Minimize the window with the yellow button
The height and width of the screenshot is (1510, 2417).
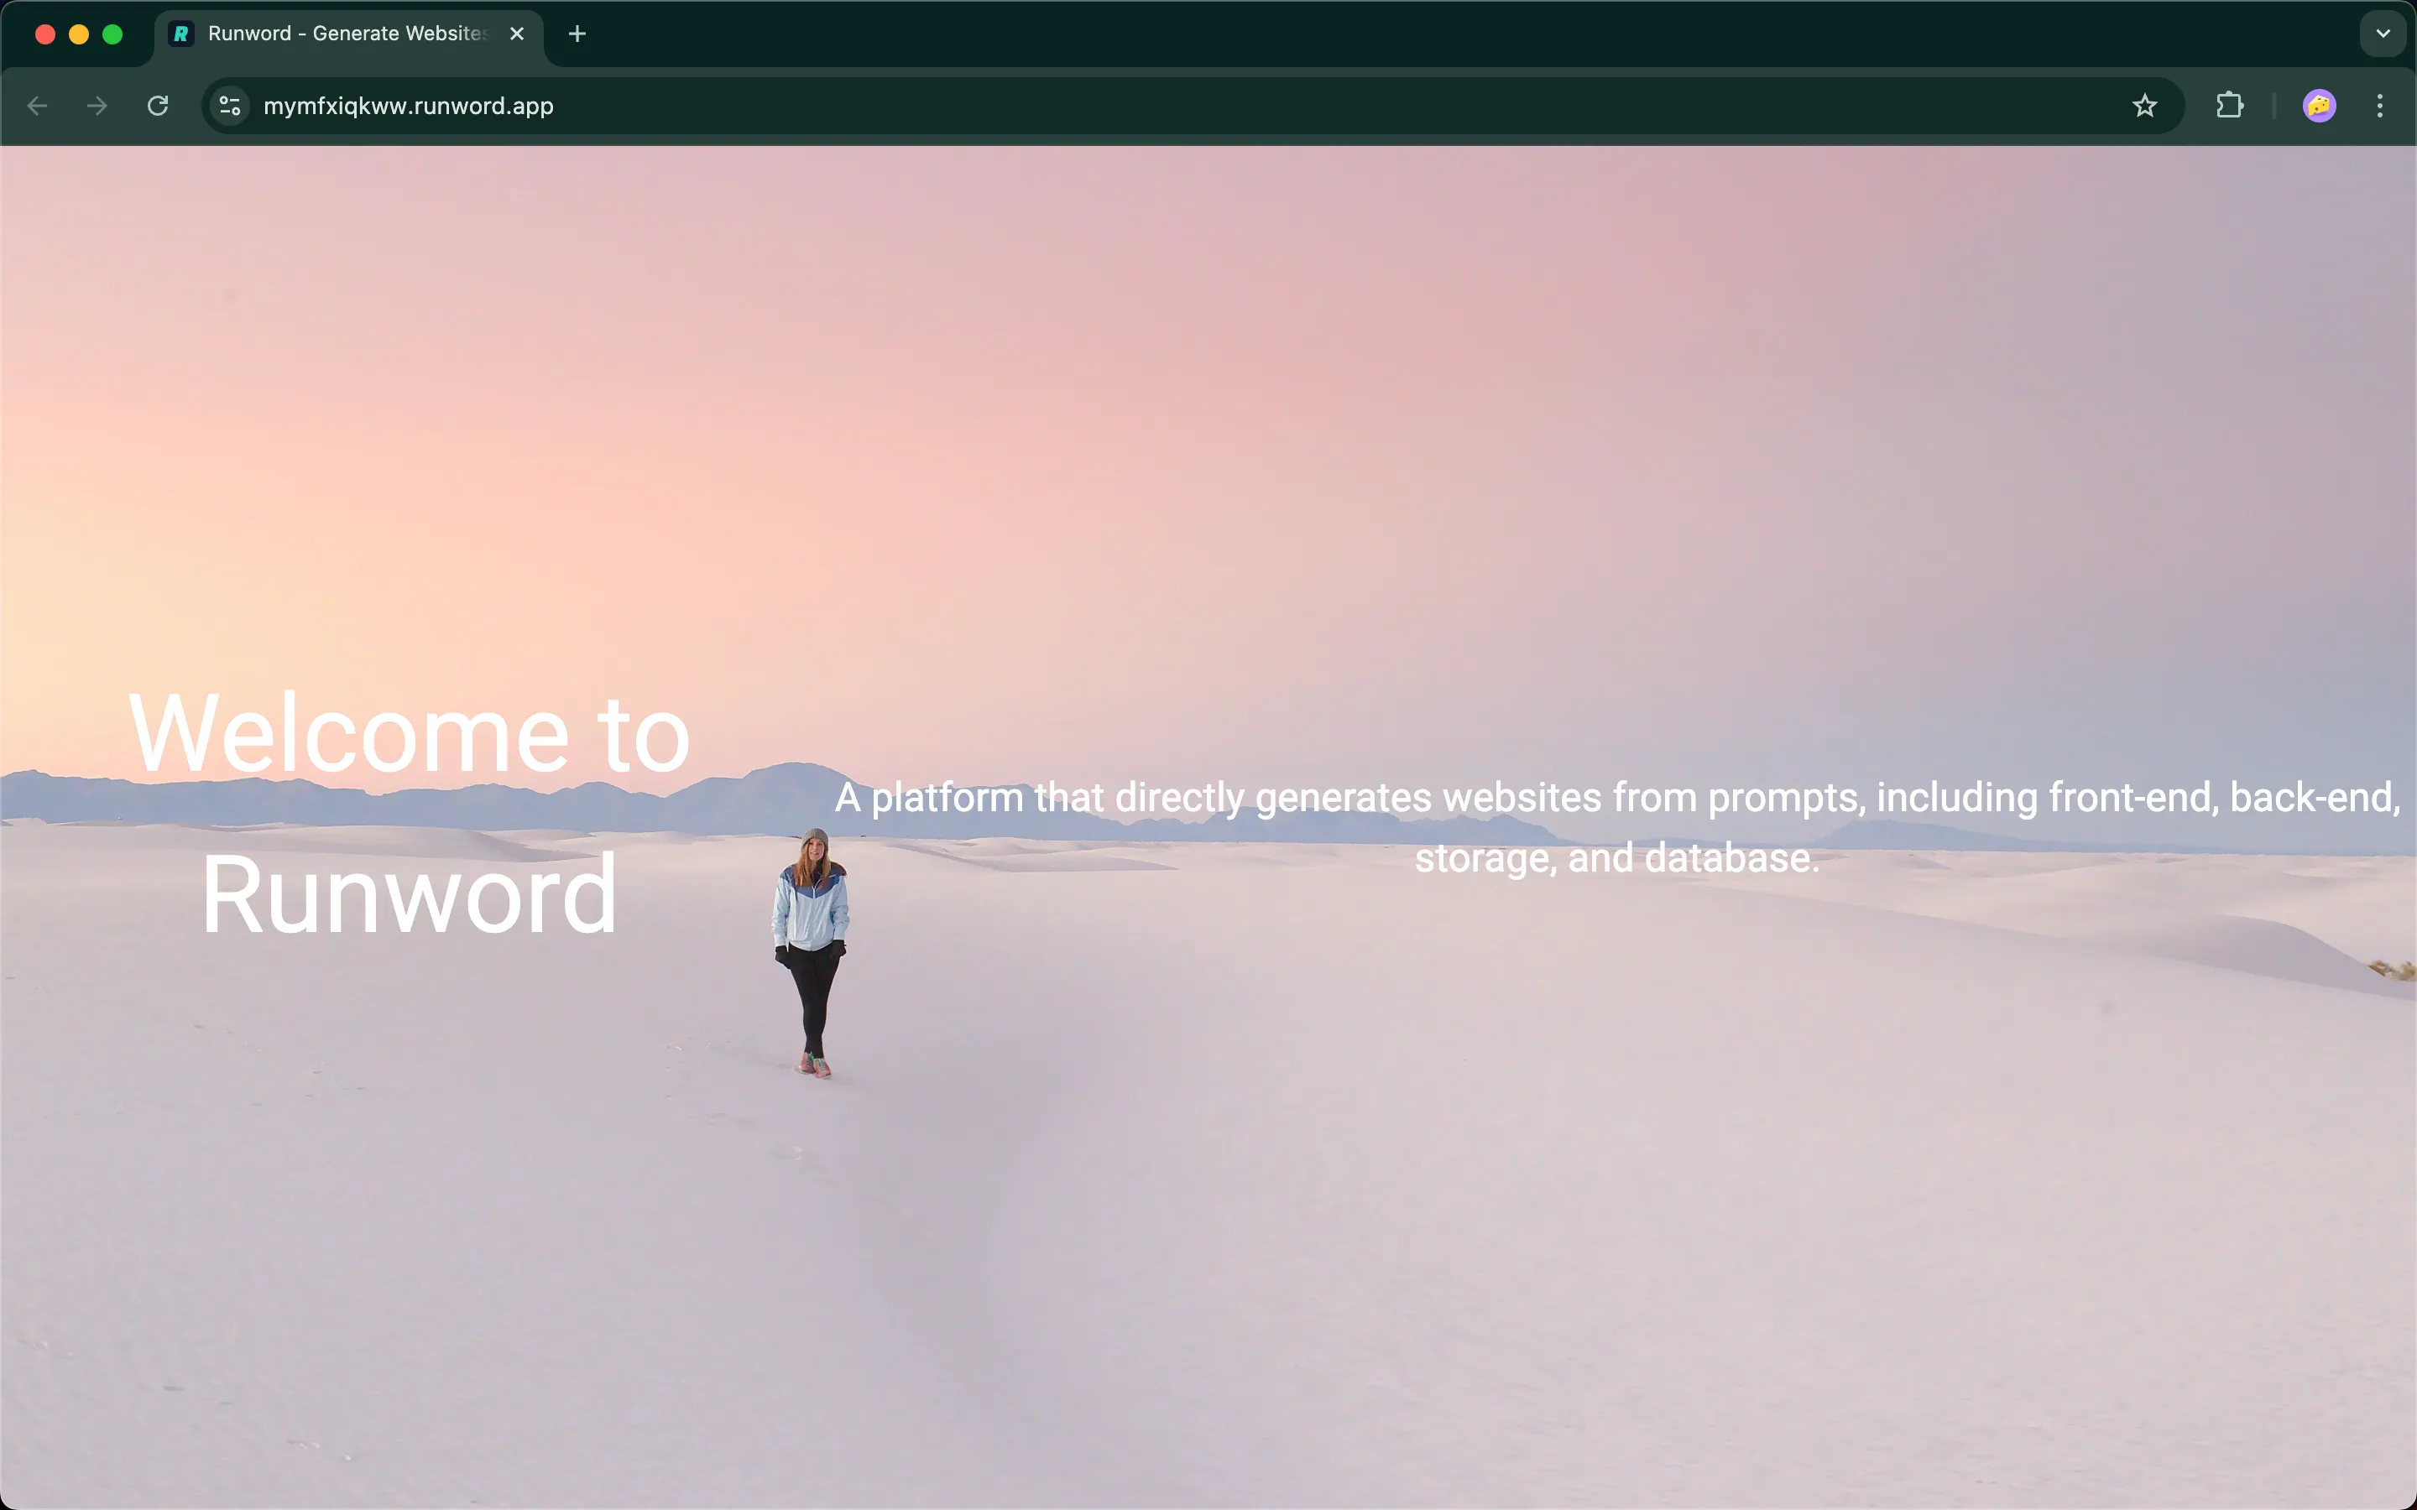(x=79, y=34)
